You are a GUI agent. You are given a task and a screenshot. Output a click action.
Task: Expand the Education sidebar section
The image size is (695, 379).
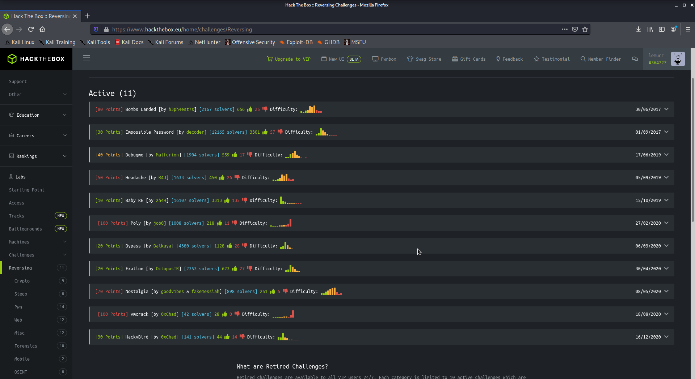click(36, 115)
